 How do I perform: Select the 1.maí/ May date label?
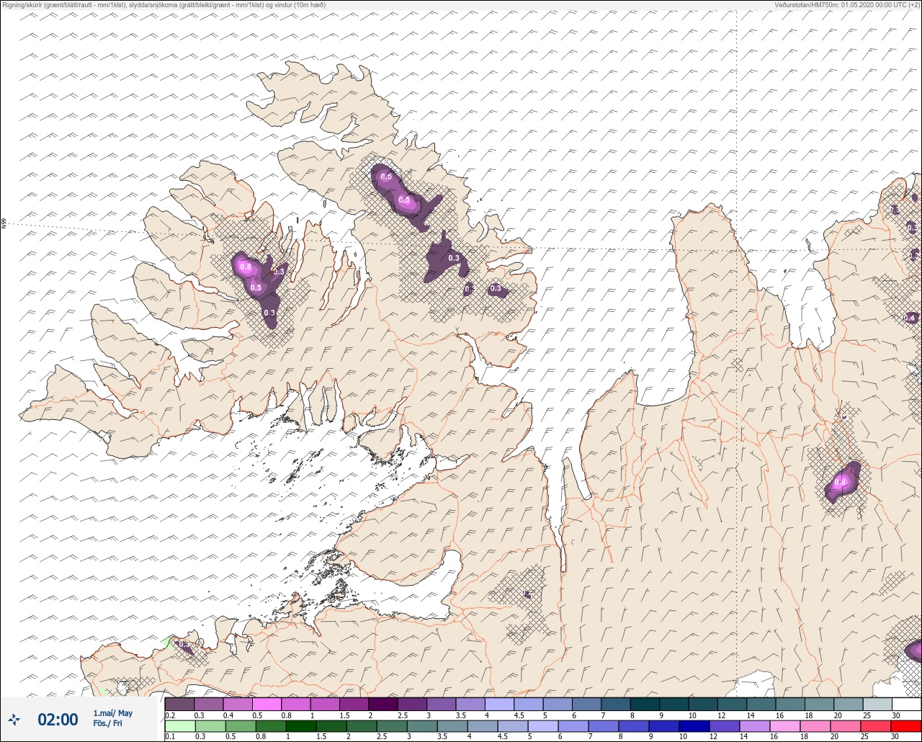click(113, 713)
